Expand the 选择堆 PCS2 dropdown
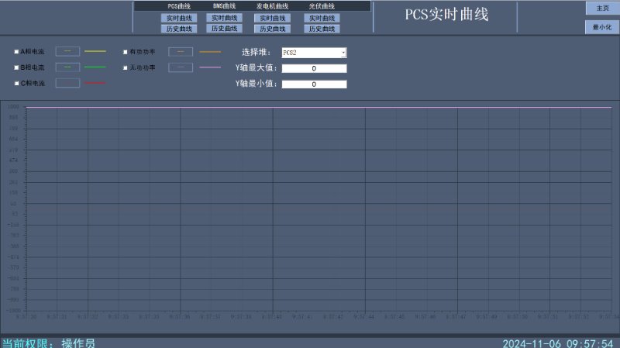Image resolution: width=620 pixels, height=348 pixels. pos(343,53)
